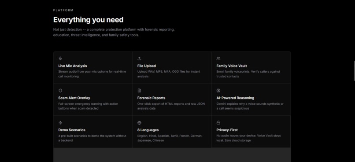Click the globe icon above 8 Languages
The image size is (355, 162).
click(x=139, y=123)
